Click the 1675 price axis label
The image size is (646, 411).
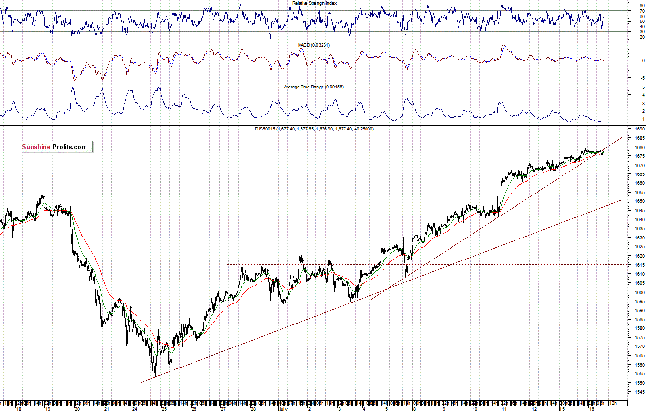coord(639,156)
